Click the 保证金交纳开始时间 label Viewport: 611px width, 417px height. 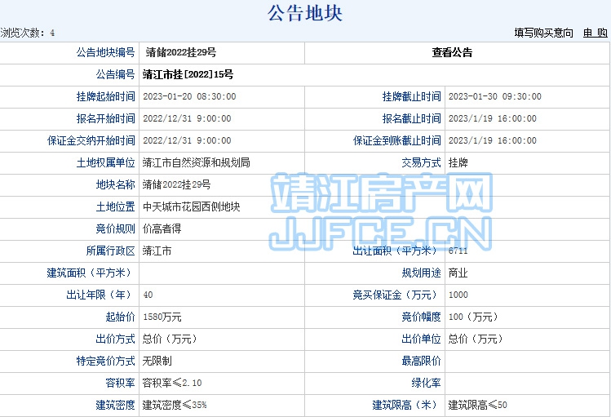point(91,140)
